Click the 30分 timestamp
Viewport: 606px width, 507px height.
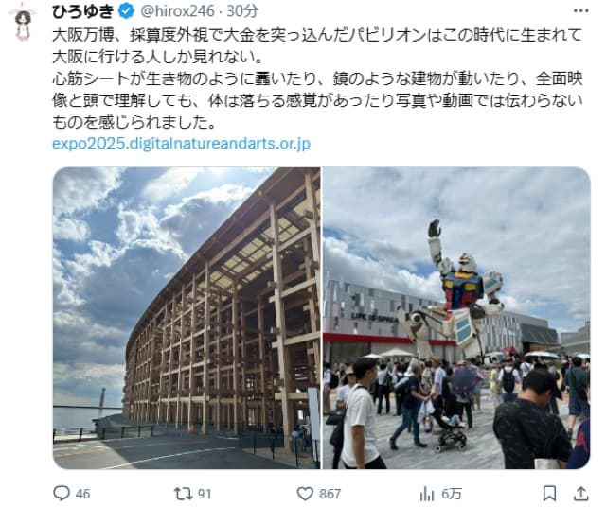[x=242, y=11]
